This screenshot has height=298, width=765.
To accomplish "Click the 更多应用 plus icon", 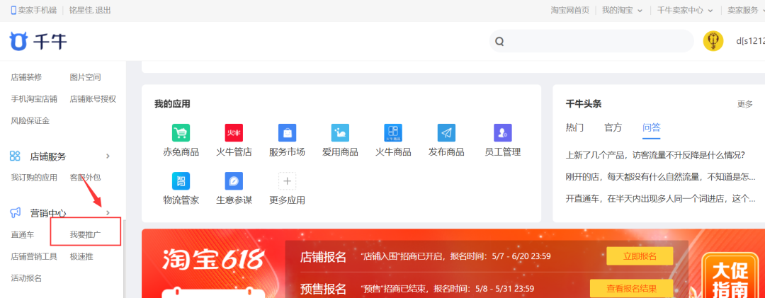I will coord(287,181).
